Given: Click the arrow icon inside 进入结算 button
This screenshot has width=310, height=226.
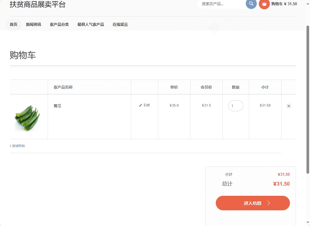Looking at the screenshot, I should tap(269, 203).
